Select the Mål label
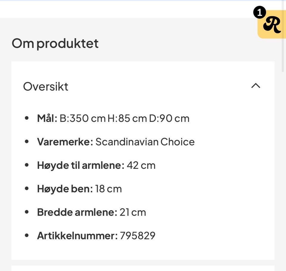Viewport: 286px width, 271px height. coord(47,118)
